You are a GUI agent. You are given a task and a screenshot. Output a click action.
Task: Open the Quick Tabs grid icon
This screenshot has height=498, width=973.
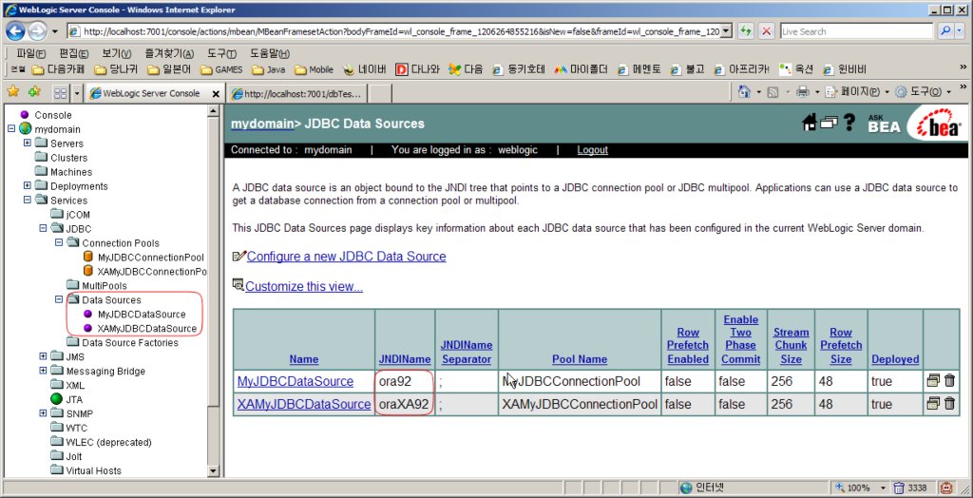(x=61, y=93)
